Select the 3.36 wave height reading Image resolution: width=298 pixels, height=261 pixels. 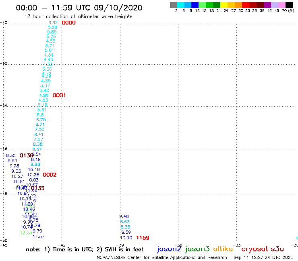point(47,69)
